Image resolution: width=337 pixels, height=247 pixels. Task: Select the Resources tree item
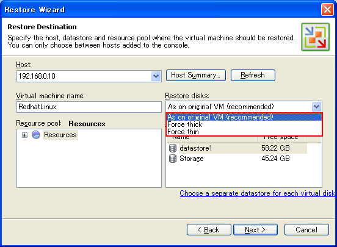click(x=60, y=135)
